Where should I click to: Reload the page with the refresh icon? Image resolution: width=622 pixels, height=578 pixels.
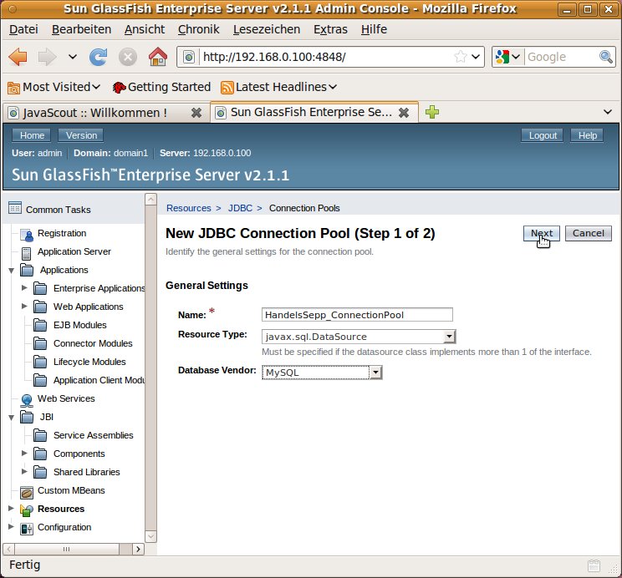(x=99, y=57)
